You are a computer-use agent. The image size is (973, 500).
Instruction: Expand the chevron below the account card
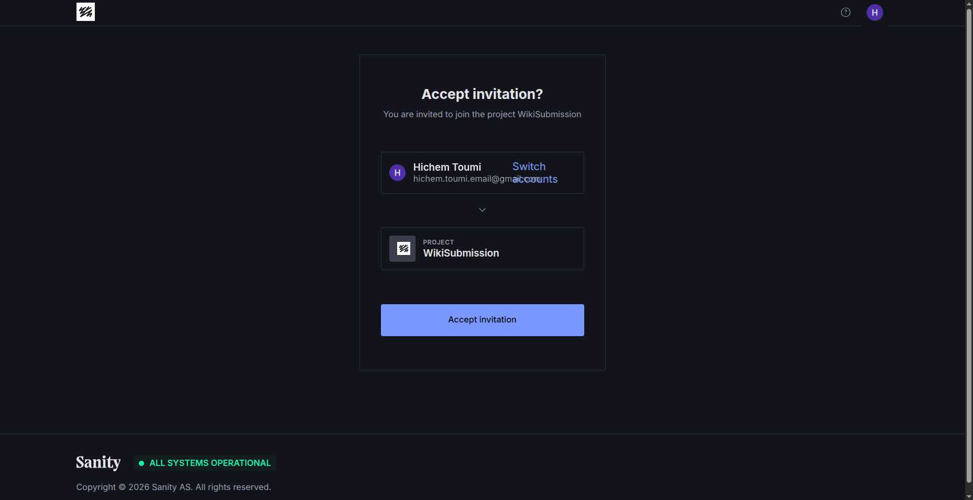482,209
